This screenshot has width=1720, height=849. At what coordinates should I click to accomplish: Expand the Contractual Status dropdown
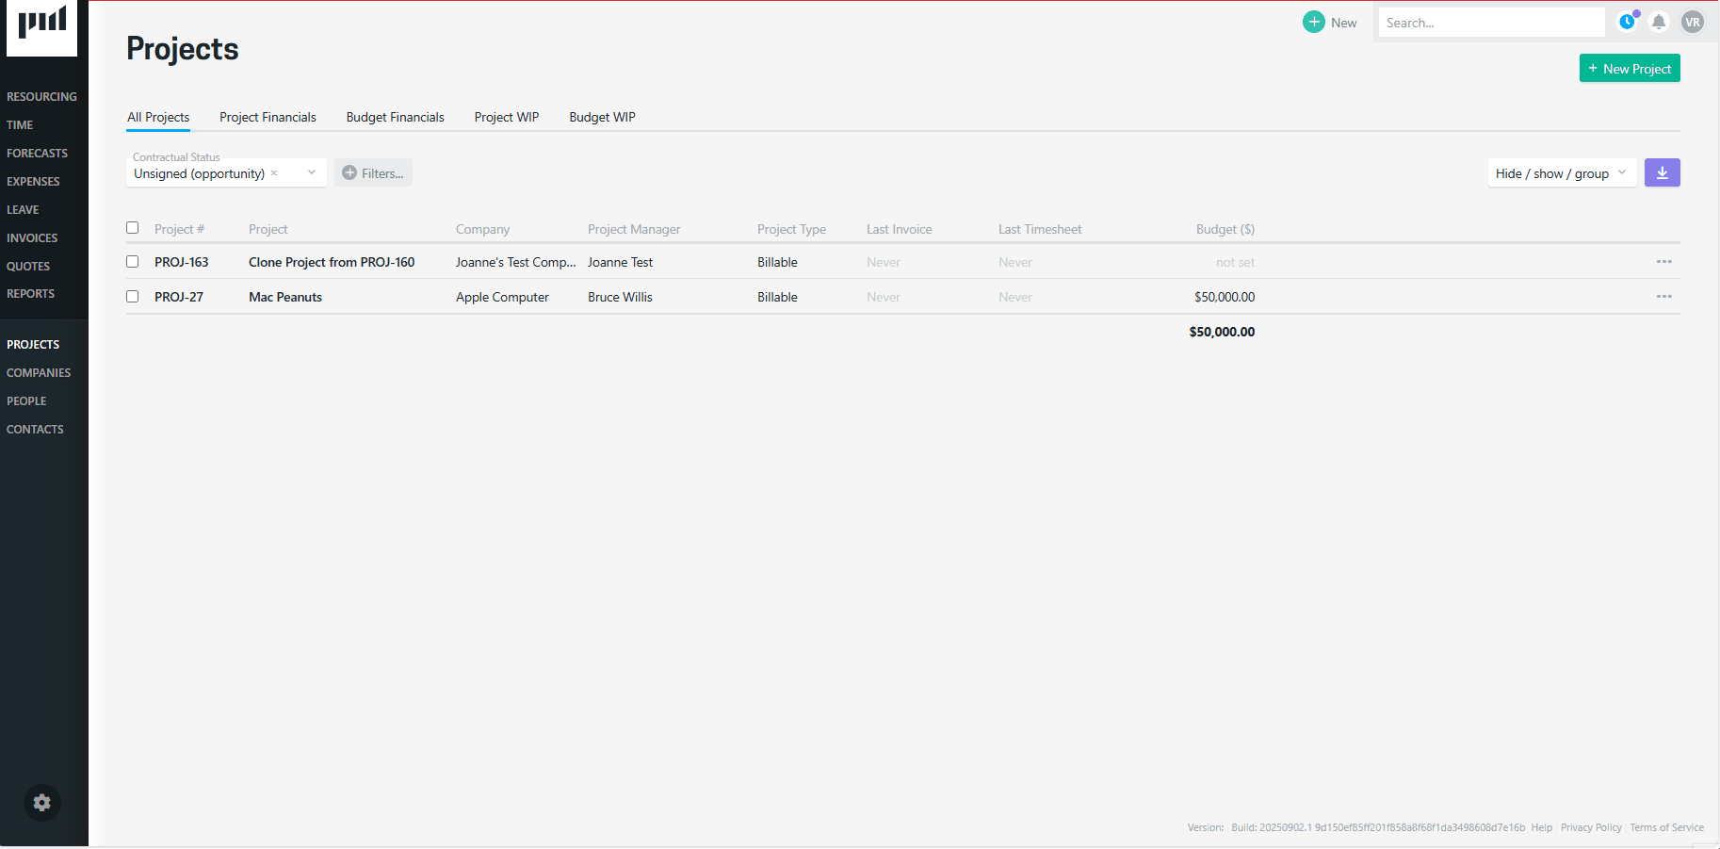click(312, 172)
